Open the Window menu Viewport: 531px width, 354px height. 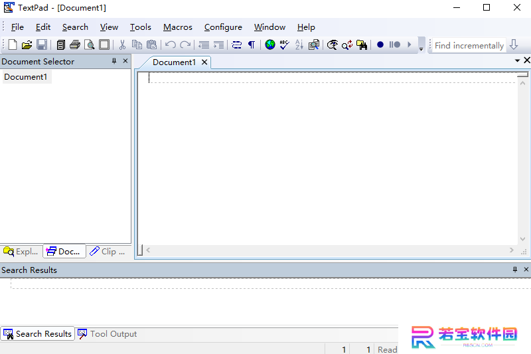[270, 27]
